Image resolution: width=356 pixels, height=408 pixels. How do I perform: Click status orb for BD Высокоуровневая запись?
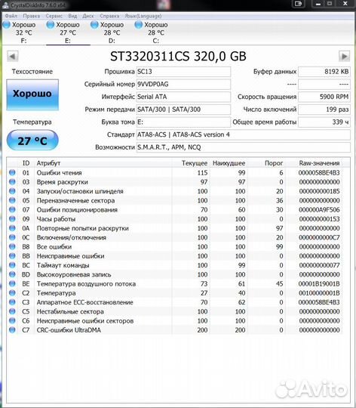(12, 274)
